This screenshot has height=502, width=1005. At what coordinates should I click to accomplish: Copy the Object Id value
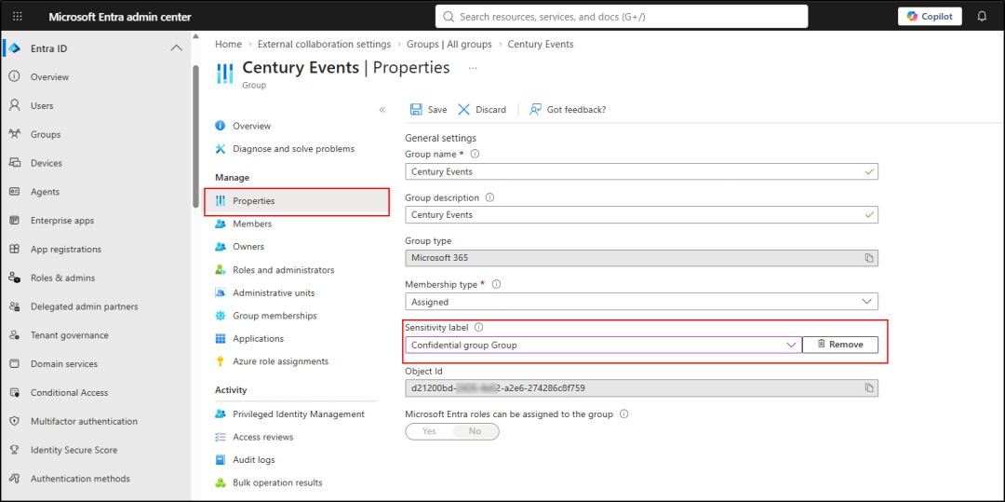[868, 387]
